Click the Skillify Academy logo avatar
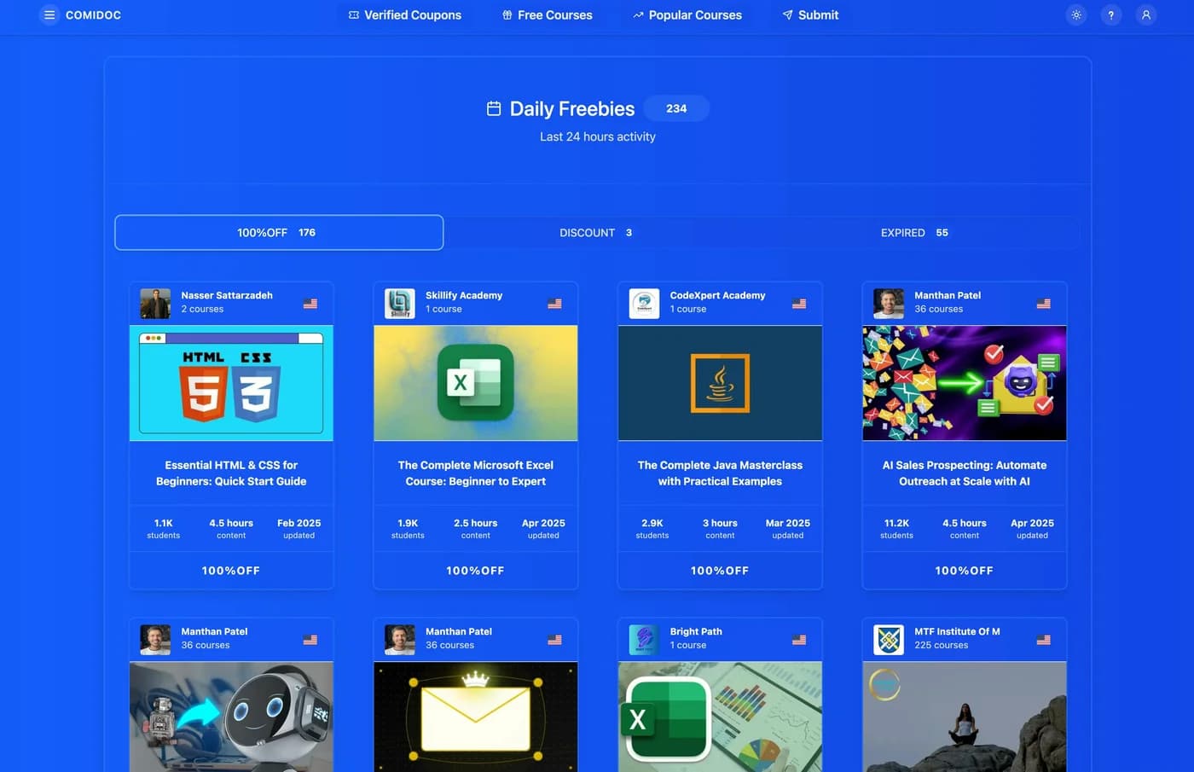 [400, 303]
